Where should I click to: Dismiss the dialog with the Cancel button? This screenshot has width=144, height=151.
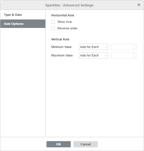coord(86,144)
